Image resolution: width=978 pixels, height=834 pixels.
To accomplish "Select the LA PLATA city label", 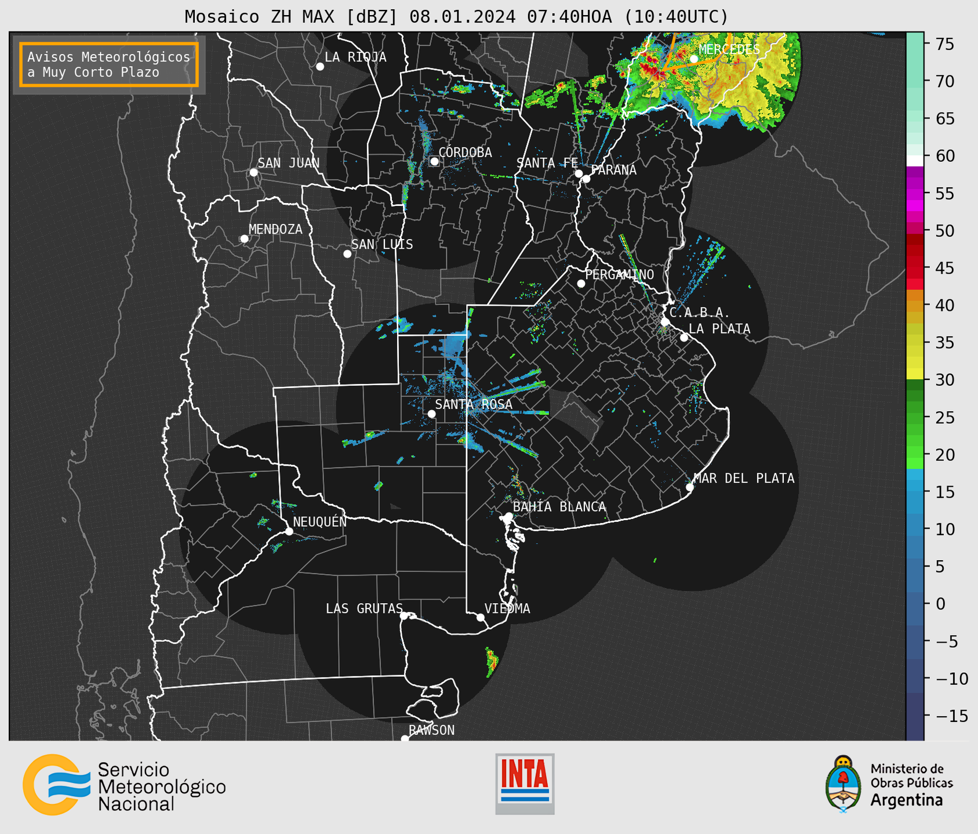I will click(x=719, y=329).
